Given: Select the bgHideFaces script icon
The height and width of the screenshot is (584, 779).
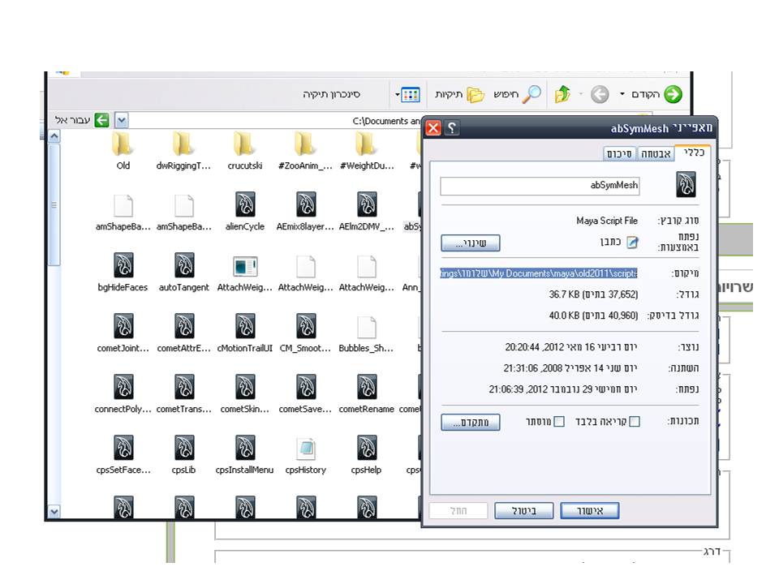Looking at the screenshot, I should (123, 264).
